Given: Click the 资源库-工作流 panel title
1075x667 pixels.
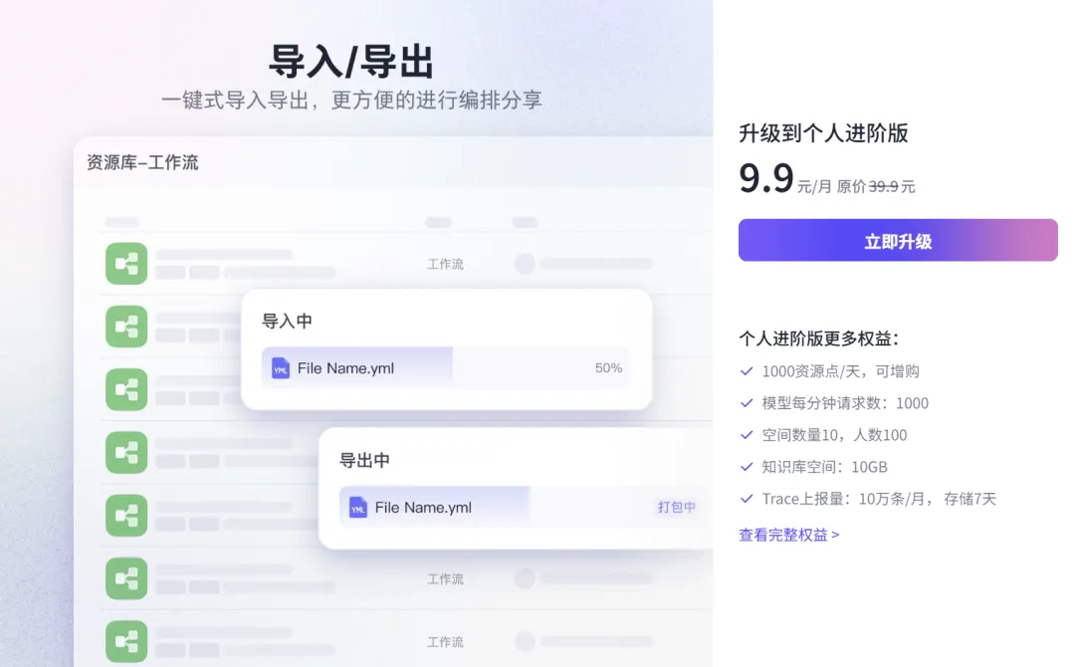Looking at the screenshot, I should coord(142,162).
